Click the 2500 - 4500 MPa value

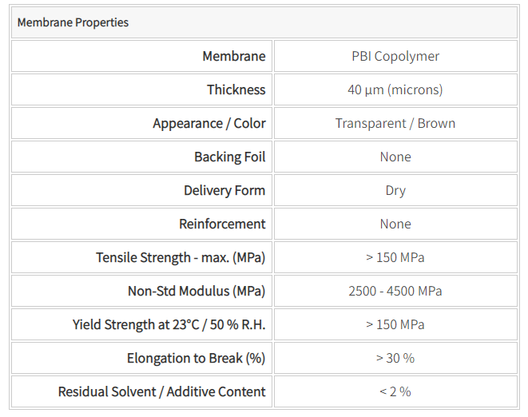point(395,291)
